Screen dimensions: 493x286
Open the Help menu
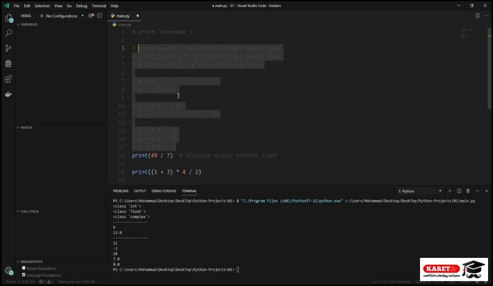[114, 5]
